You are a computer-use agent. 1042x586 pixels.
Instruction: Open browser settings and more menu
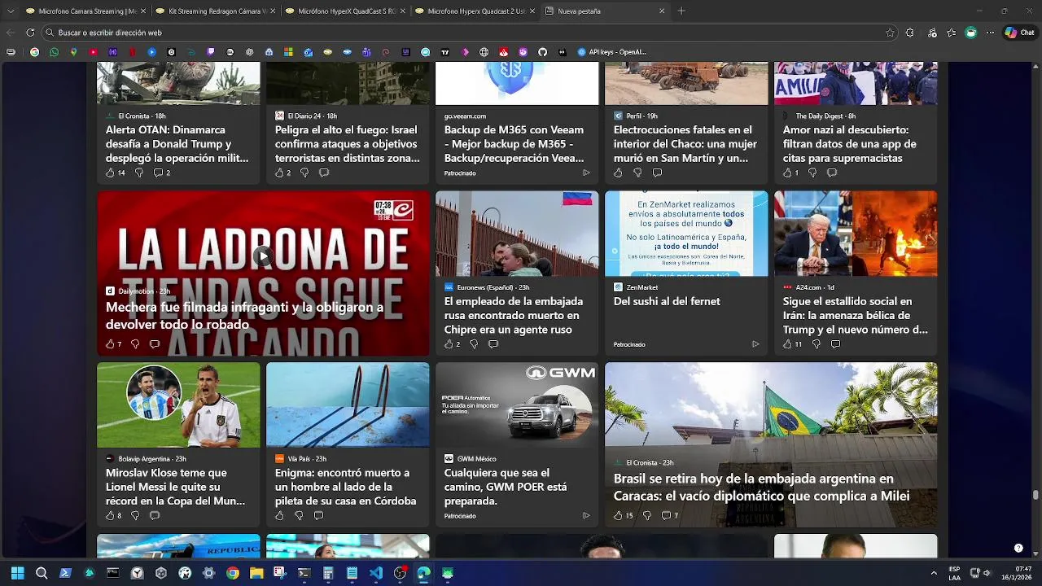point(991,33)
